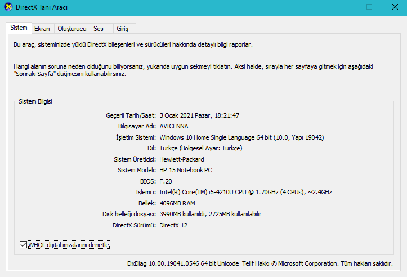Open the Ekran tab
This screenshot has width=407, height=277.
[42, 29]
